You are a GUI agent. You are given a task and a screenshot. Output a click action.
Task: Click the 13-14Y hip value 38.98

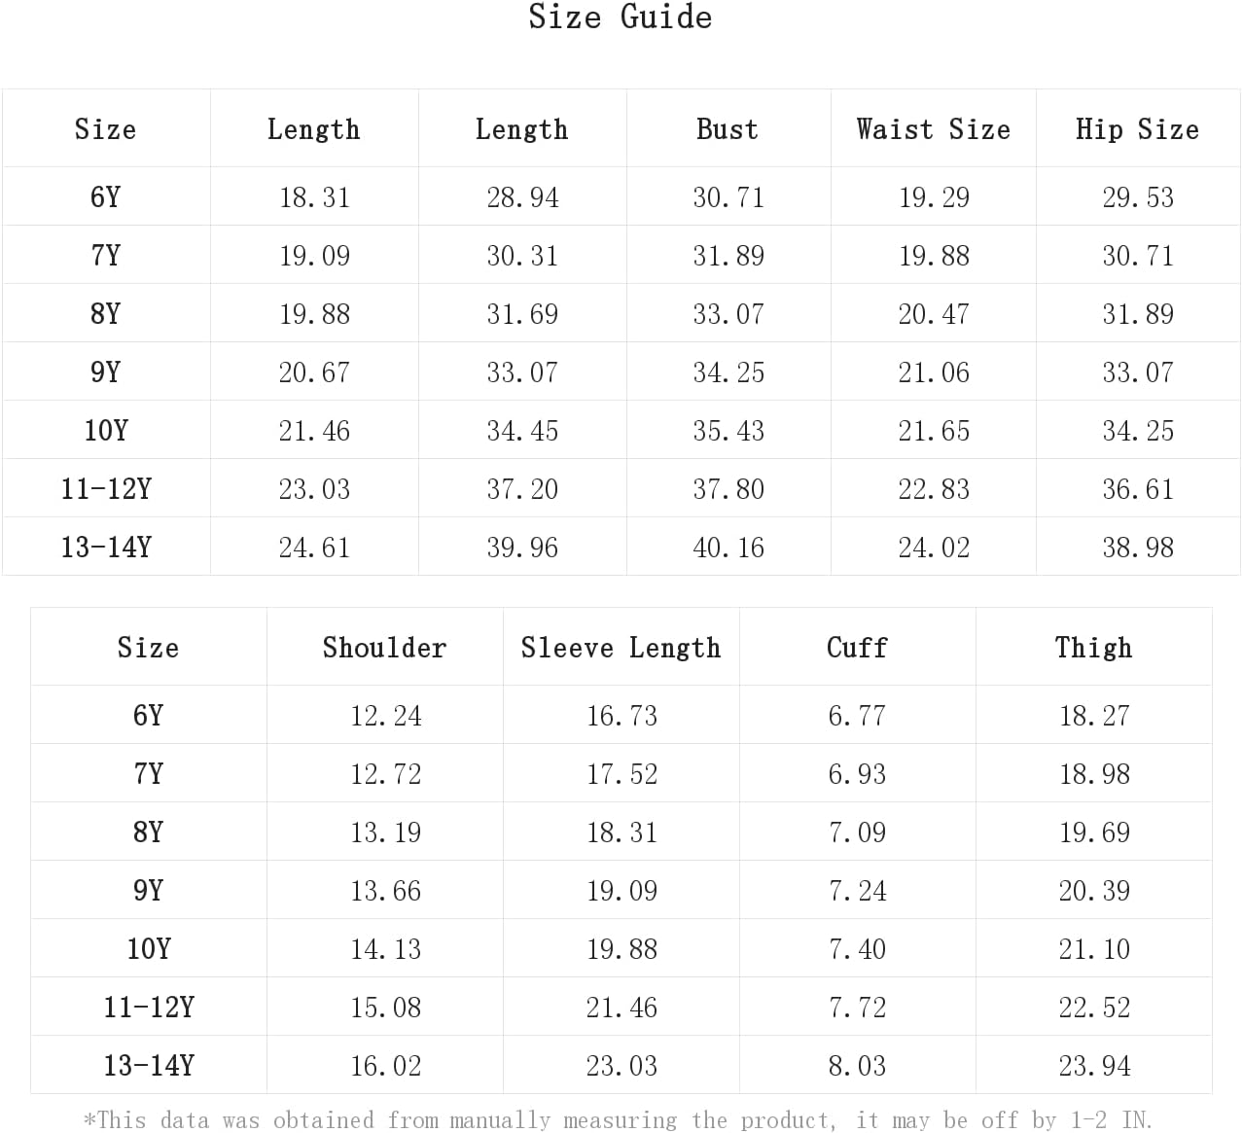coord(1138,548)
